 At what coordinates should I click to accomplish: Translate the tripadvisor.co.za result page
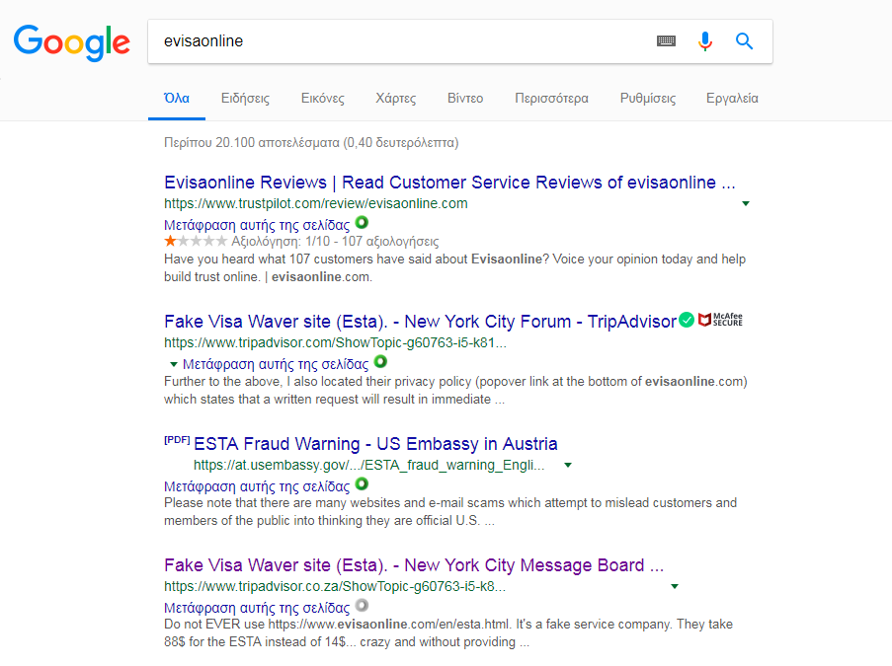pyautogui.click(x=257, y=608)
